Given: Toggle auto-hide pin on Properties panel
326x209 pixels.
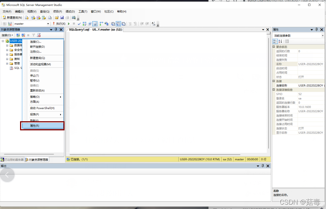Looking at the screenshot, I should pos(317,30).
